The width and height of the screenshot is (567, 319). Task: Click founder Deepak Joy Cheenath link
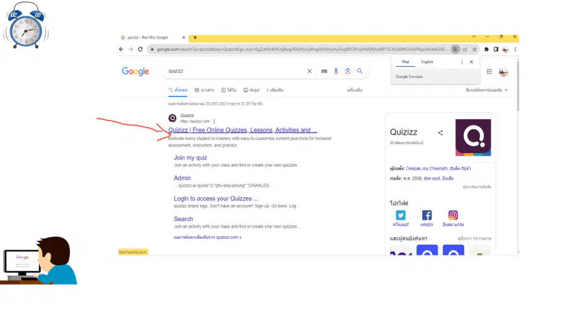coord(427,168)
